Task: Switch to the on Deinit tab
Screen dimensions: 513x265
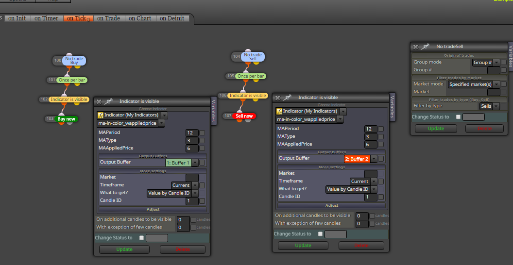Action: click(x=172, y=18)
